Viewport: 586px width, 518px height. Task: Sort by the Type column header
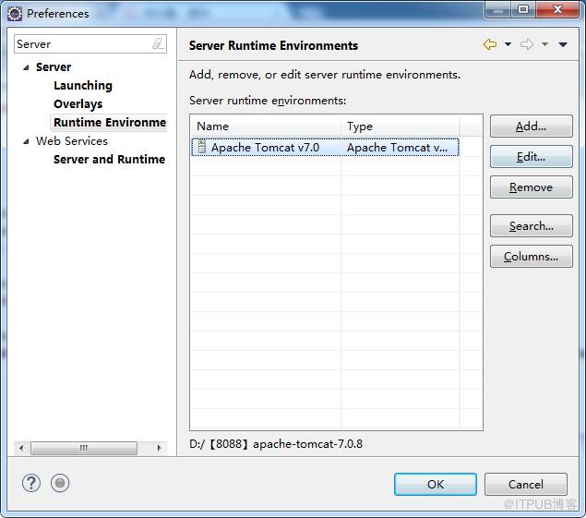[x=400, y=126]
